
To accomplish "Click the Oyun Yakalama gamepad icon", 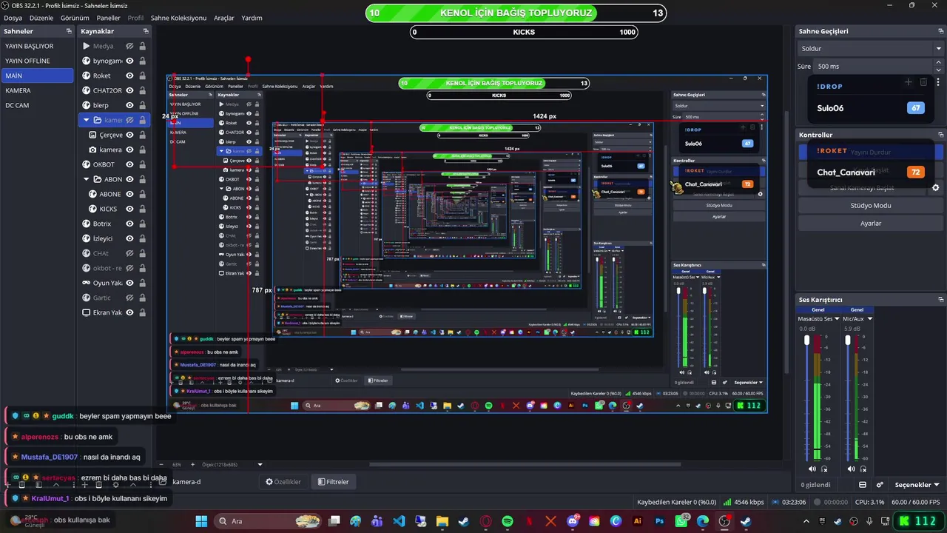I will [x=86, y=283].
